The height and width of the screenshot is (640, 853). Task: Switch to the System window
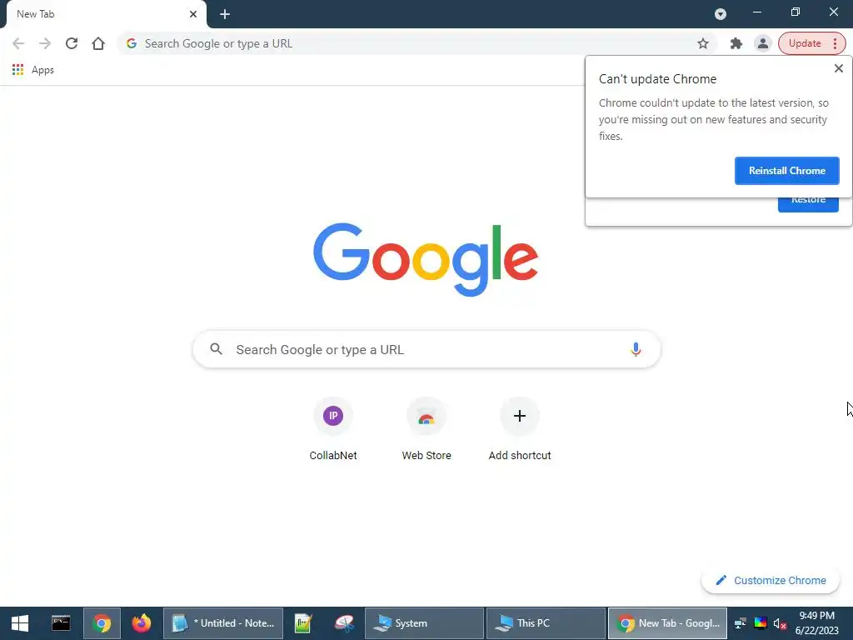(x=424, y=623)
